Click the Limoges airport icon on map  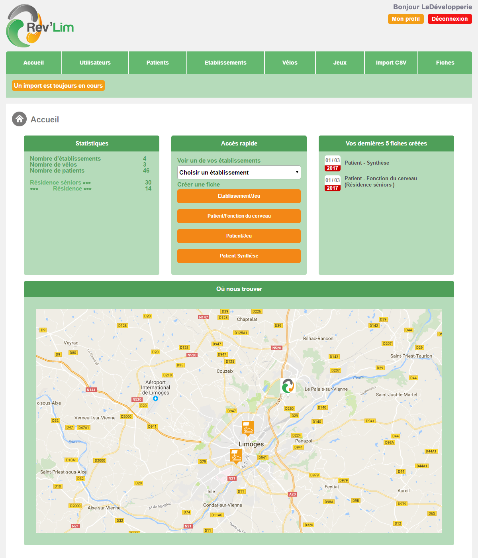click(x=155, y=399)
